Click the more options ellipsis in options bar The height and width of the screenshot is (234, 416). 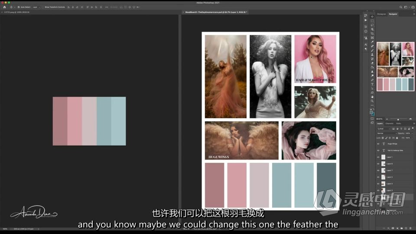coord(107,7)
